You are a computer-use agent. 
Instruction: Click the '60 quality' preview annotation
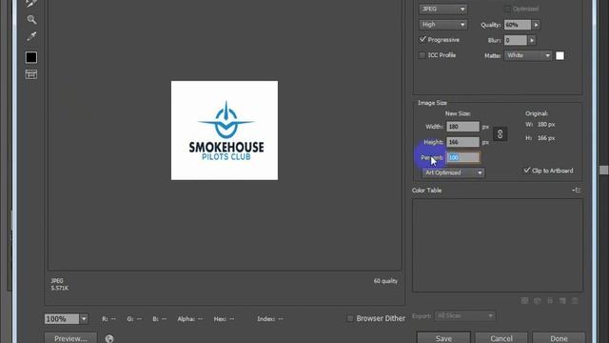pyautogui.click(x=385, y=281)
